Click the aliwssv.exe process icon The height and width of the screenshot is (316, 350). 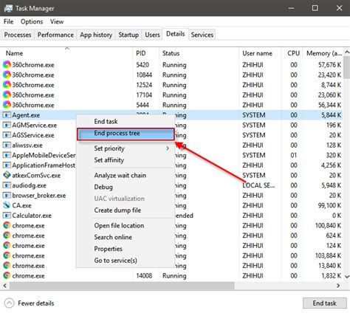(x=7, y=145)
